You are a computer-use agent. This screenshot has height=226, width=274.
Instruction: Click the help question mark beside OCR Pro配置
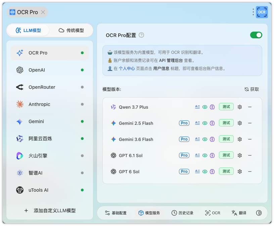141,35
